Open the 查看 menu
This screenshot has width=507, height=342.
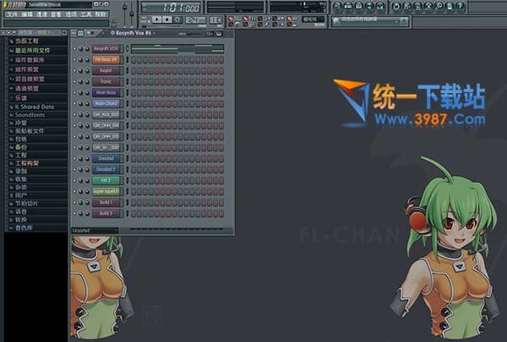(56, 14)
